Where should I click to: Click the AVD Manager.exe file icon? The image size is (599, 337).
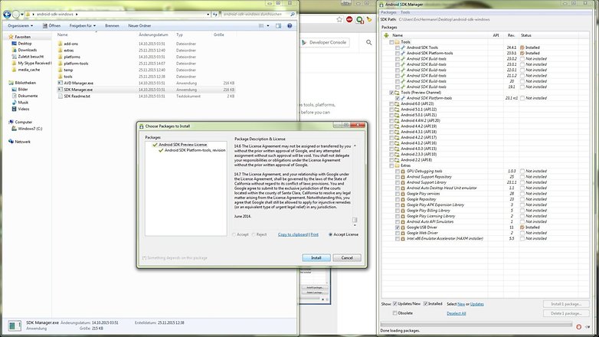coord(59,83)
